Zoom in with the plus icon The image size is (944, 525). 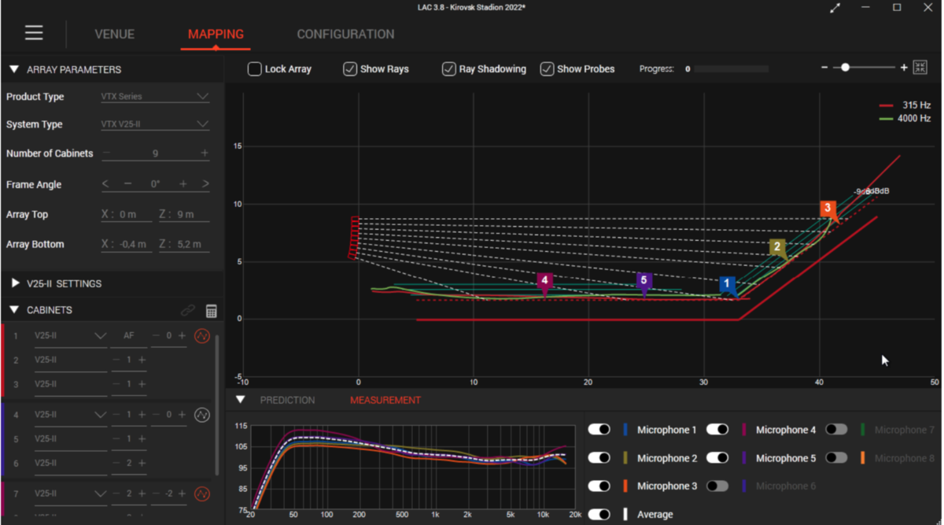tap(904, 68)
